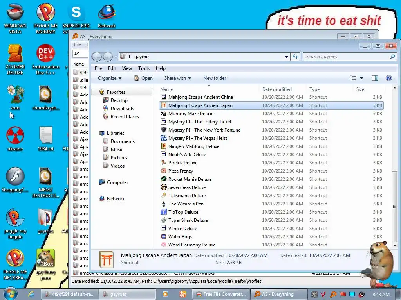The height and width of the screenshot is (300, 401).
Task: Launch Internet Explorer from the taskbar
Action: (x=31, y=294)
